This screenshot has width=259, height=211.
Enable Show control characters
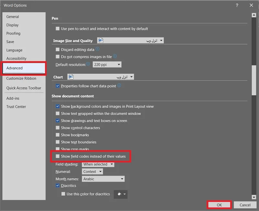(58, 128)
